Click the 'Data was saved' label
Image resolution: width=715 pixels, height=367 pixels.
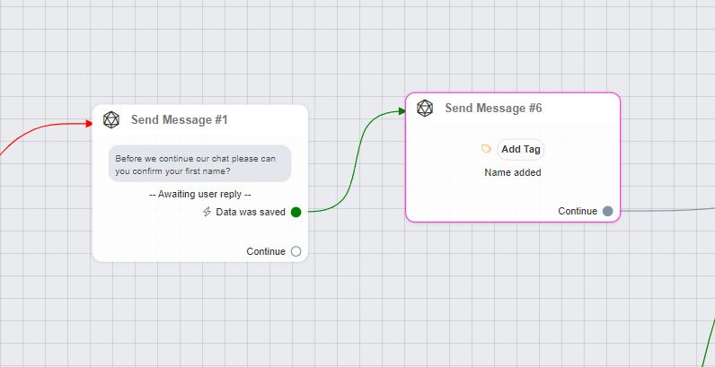(x=251, y=212)
